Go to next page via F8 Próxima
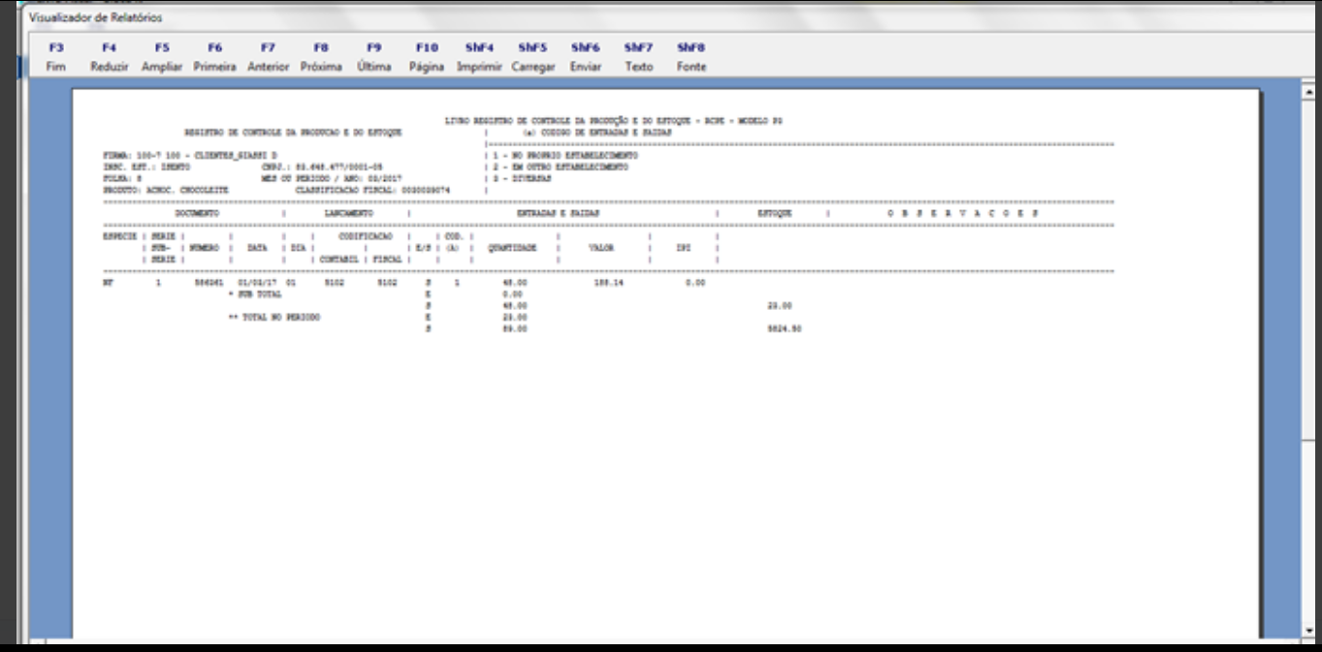Viewport: 1322px width, 652px height. tap(322, 57)
